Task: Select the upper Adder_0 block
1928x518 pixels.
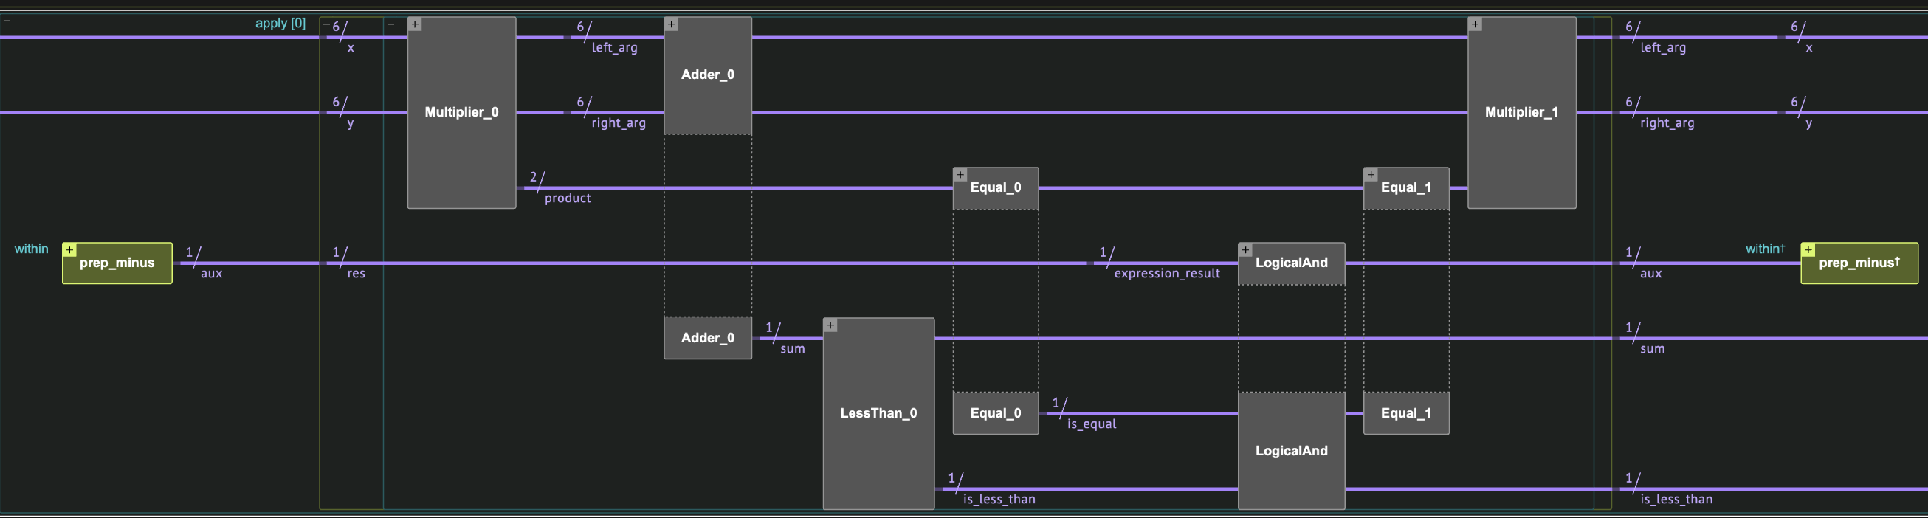Action: click(x=708, y=75)
